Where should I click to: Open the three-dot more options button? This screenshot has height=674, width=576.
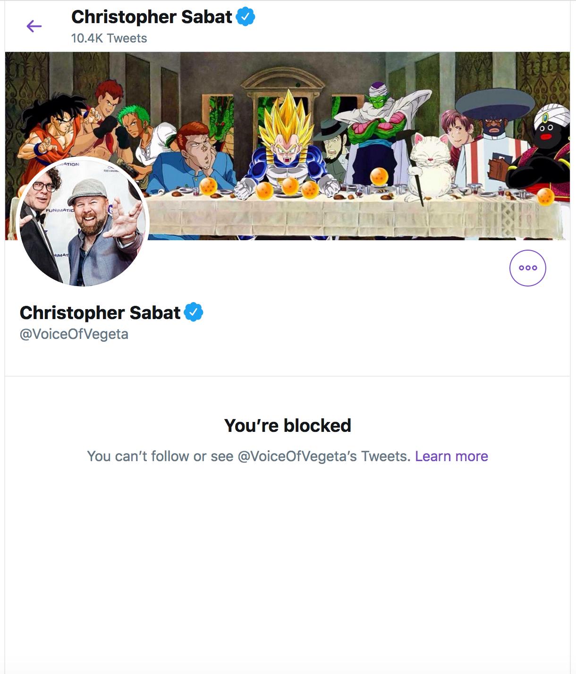click(527, 268)
